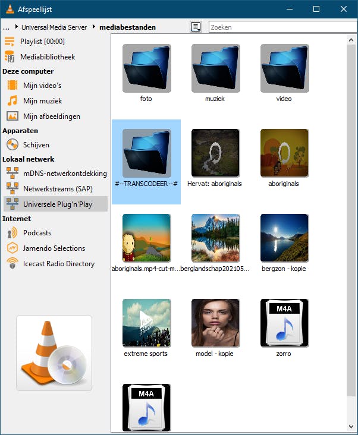The image size is (358, 435).
Task: Select the aboriginals.mp4-cut-m... thumbnail
Action: (146, 238)
